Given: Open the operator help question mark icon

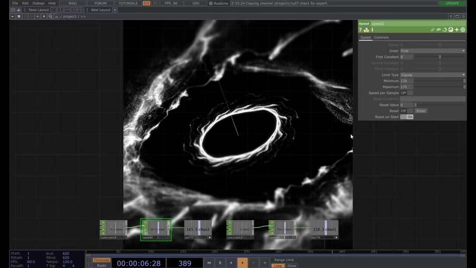Looking at the screenshot, I should coord(360,30).
